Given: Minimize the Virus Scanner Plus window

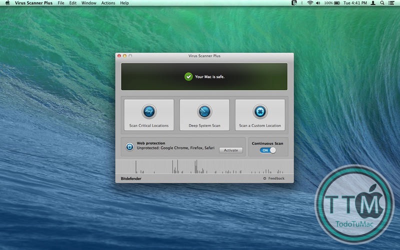Looking at the screenshot, I should (124, 55).
